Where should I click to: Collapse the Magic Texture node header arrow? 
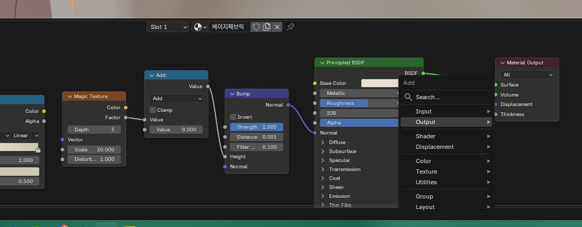(x=69, y=97)
